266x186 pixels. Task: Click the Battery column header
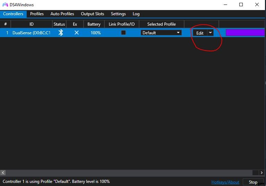click(94, 24)
